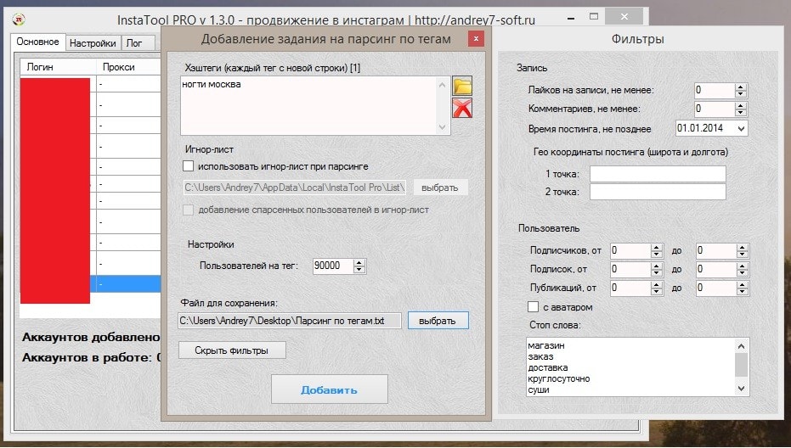
Task: Clear hashtags using the red X icon
Action: point(462,108)
